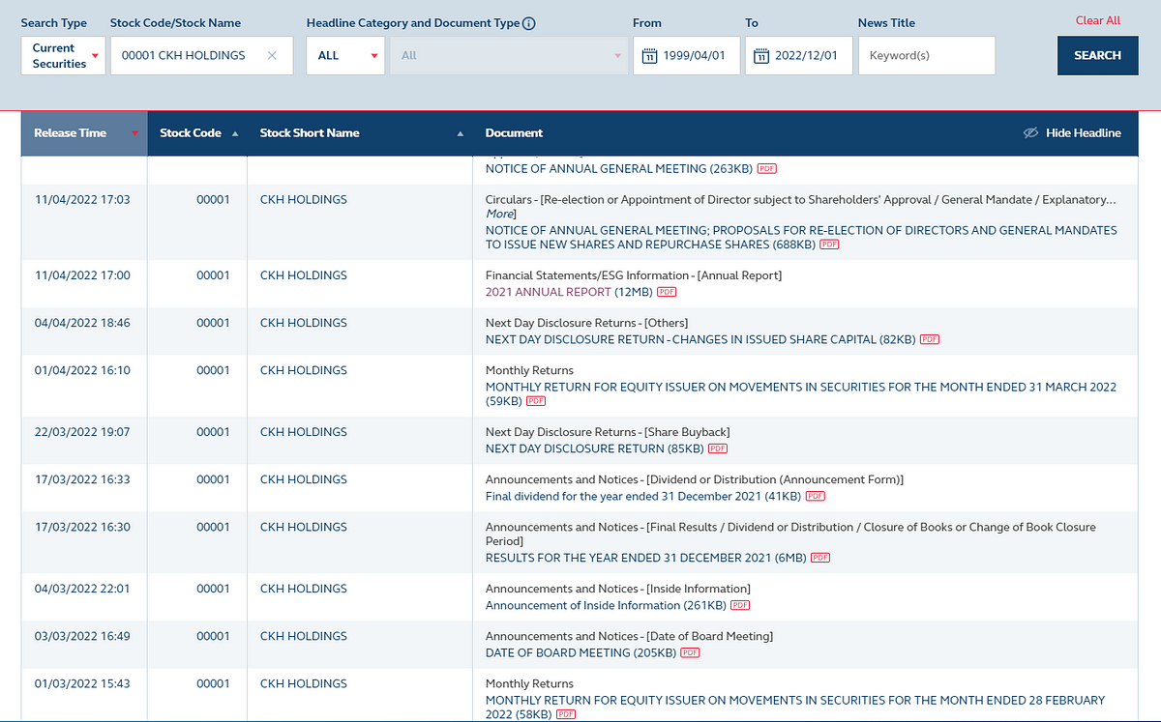
Task: Click stock code 00001 in 03/03/2022 row
Action: (213, 636)
